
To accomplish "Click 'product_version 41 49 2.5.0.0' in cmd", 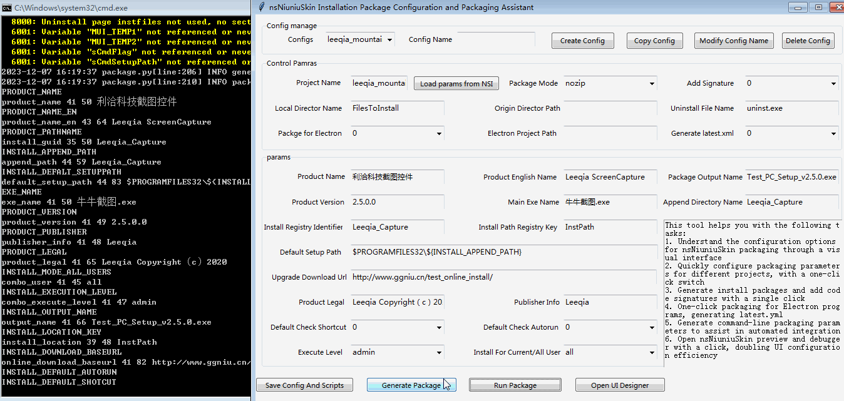I will pyautogui.click(x=74, y=222).
